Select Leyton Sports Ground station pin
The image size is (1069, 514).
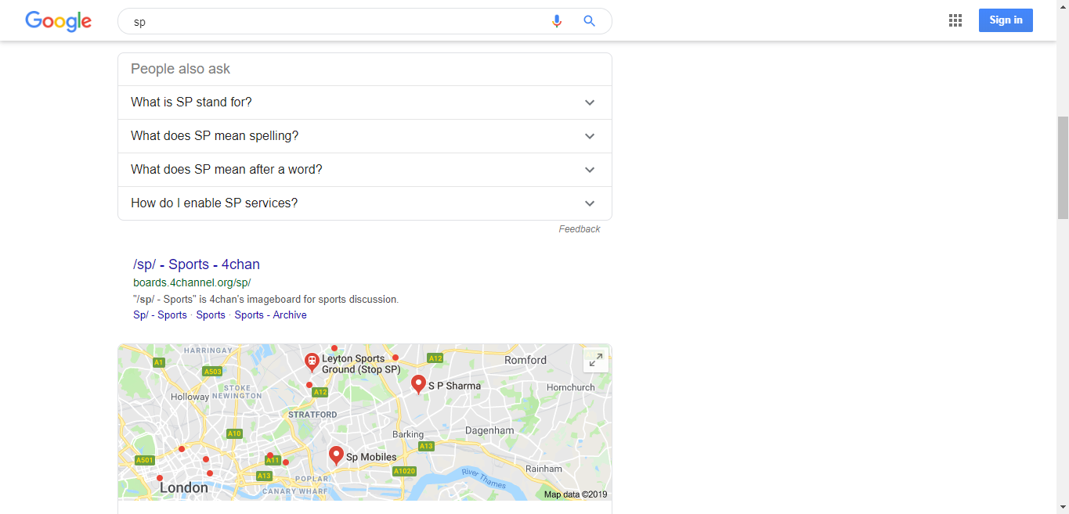click(312, 362)
